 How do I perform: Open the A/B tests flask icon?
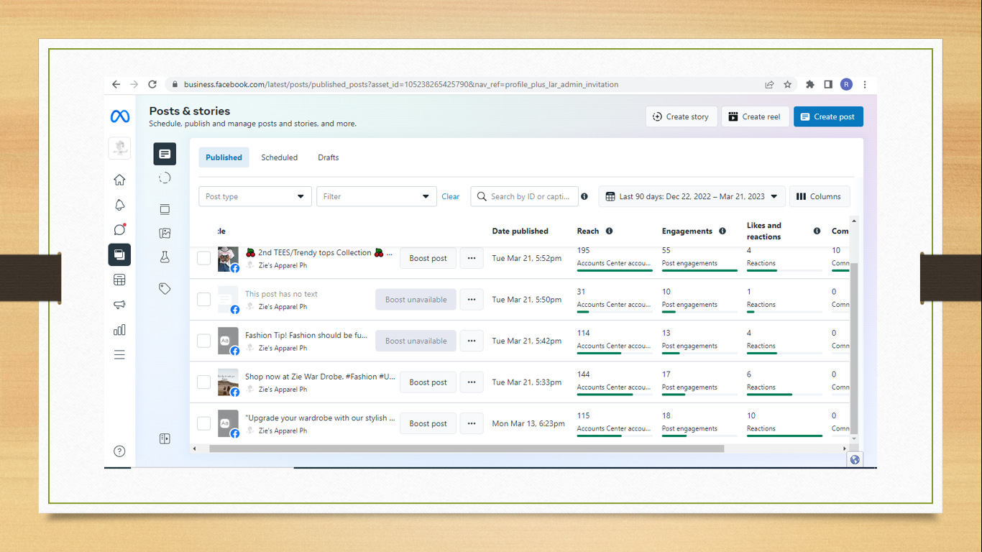point(165,257)
